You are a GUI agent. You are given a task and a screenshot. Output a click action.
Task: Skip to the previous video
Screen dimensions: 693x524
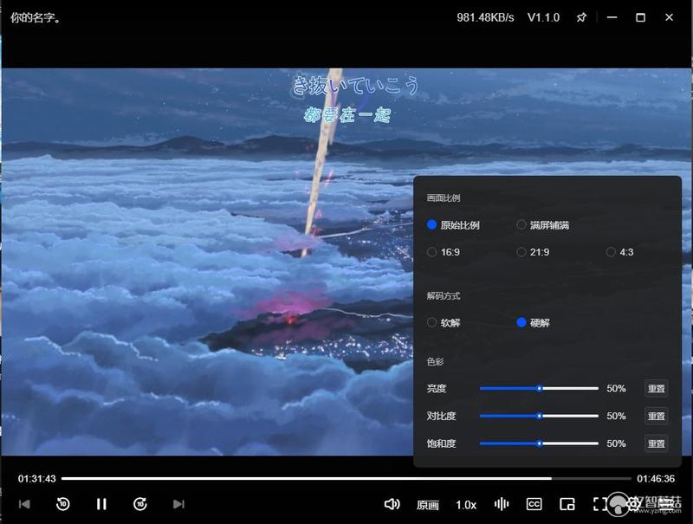click(24, 504)
